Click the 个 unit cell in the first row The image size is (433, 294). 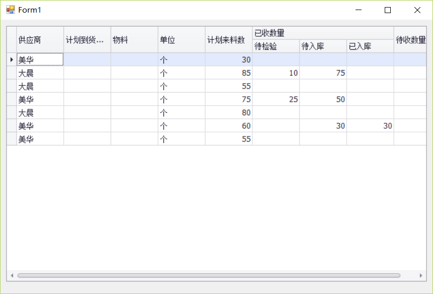(182, 59)
